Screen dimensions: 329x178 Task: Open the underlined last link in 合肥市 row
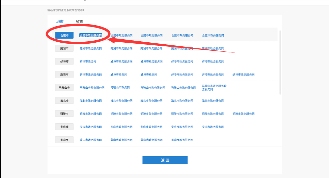(213, 35)
